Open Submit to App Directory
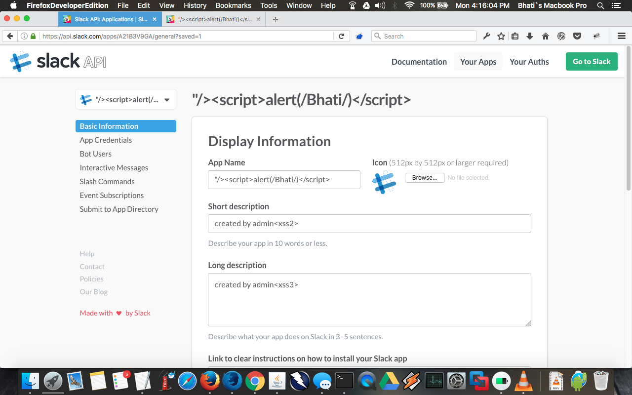Image resolution: width=632 pixels, height=395 pixels. point(119,209)
